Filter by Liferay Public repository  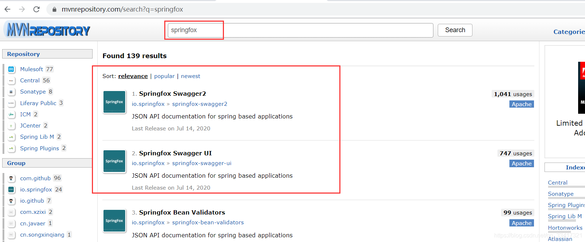pyautogui.click(x=38, y=103)
